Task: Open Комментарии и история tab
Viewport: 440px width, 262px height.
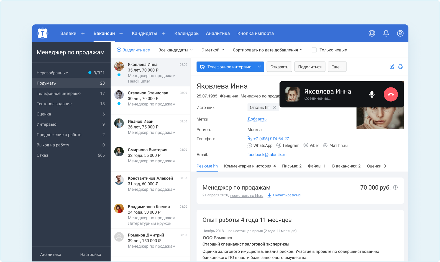Action: pyautogui.click(x=250, y=166)
